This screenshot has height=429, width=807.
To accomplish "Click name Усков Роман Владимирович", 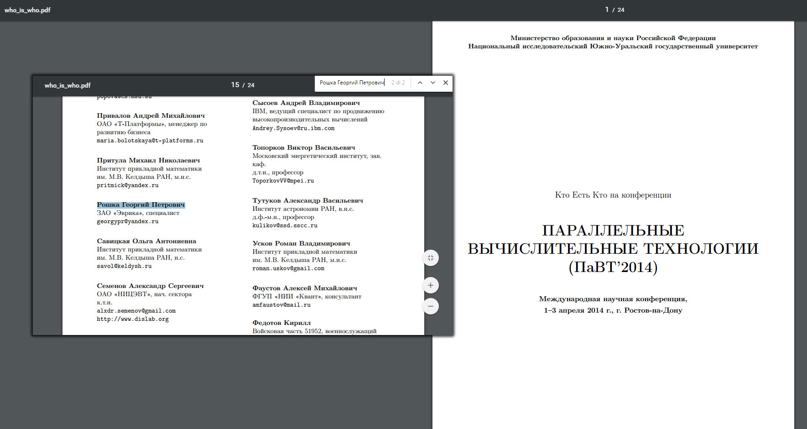I will tap(302, 243).
